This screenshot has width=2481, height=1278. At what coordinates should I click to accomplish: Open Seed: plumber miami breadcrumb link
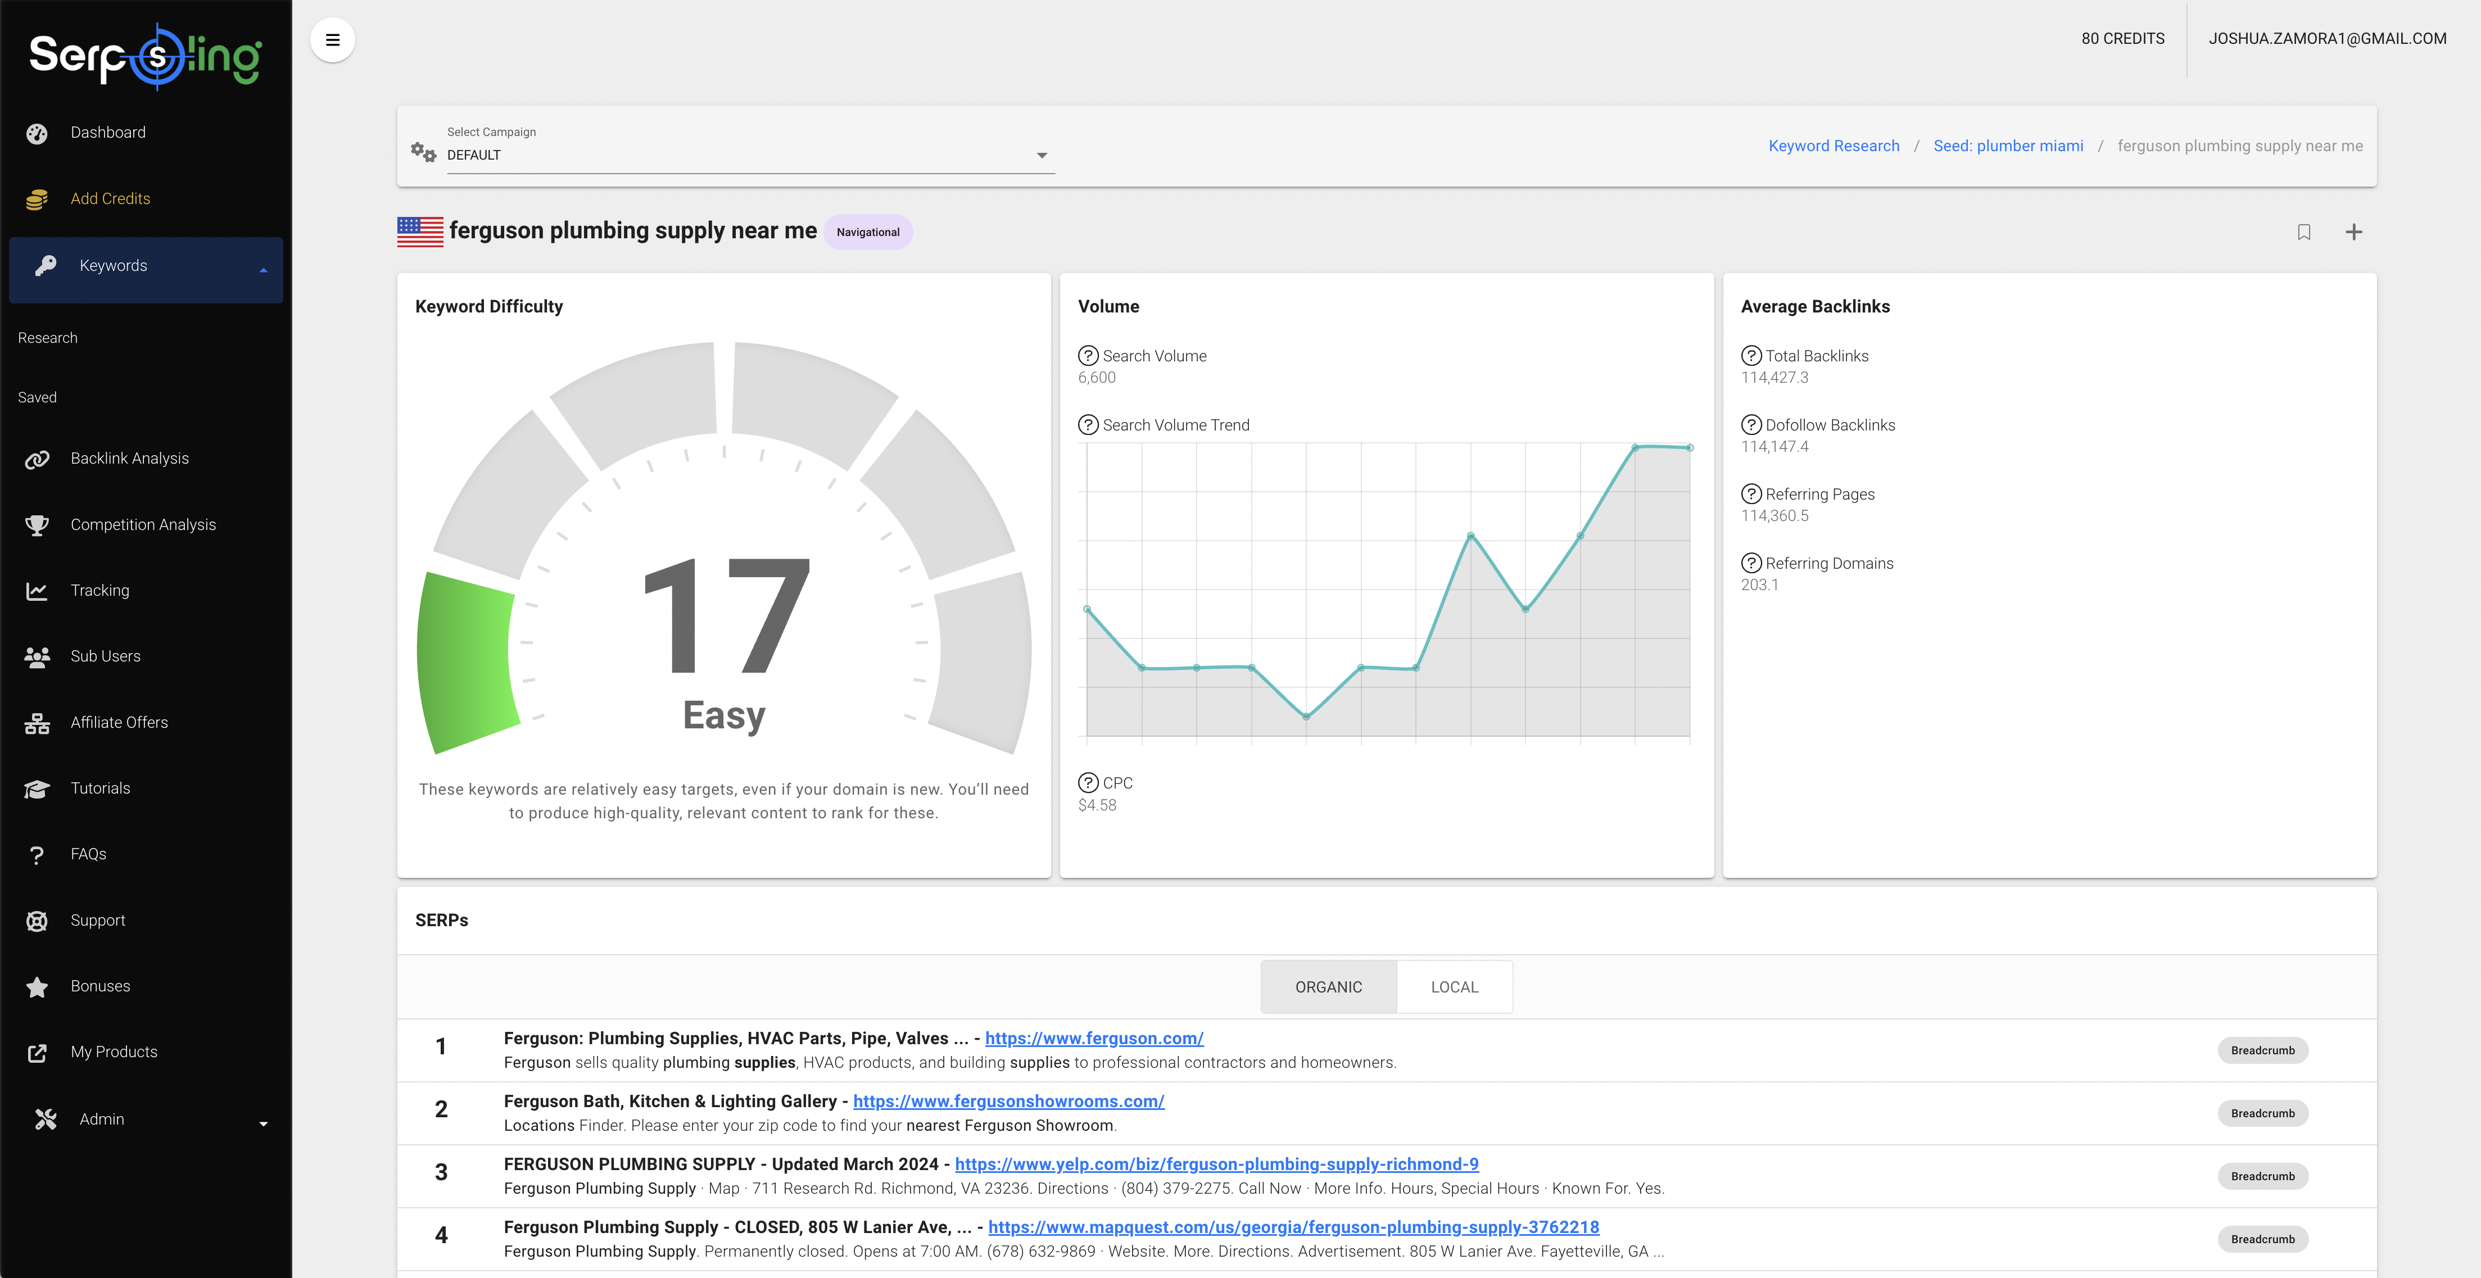click(x=2008, y=146)
